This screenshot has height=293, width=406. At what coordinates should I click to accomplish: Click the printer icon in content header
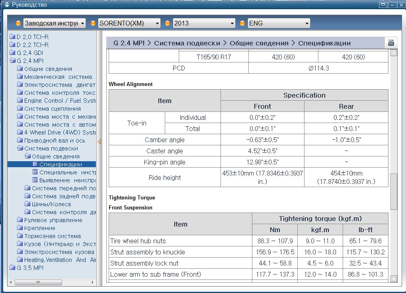[x=390, y=43]
